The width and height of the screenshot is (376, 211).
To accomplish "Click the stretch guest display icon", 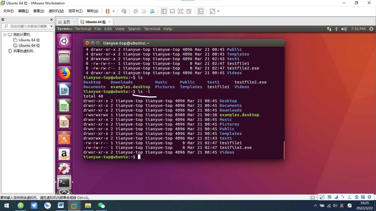I will (212, 11).
